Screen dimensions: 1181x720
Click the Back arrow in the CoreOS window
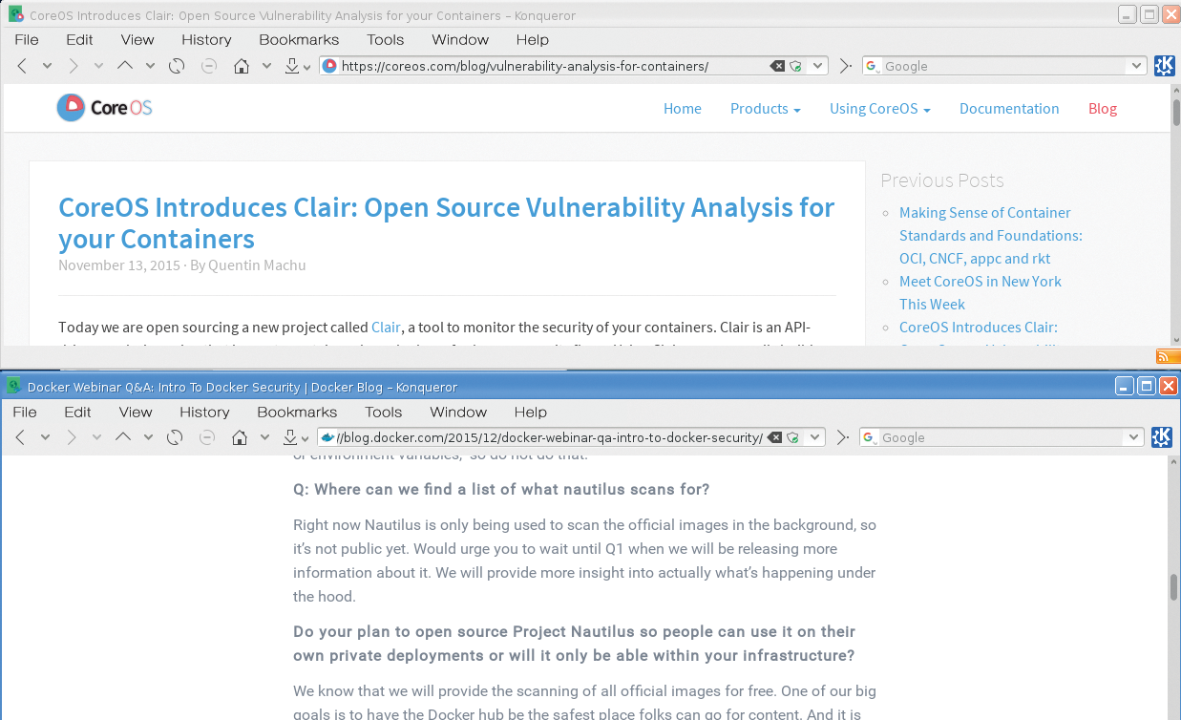click(22, 66)
